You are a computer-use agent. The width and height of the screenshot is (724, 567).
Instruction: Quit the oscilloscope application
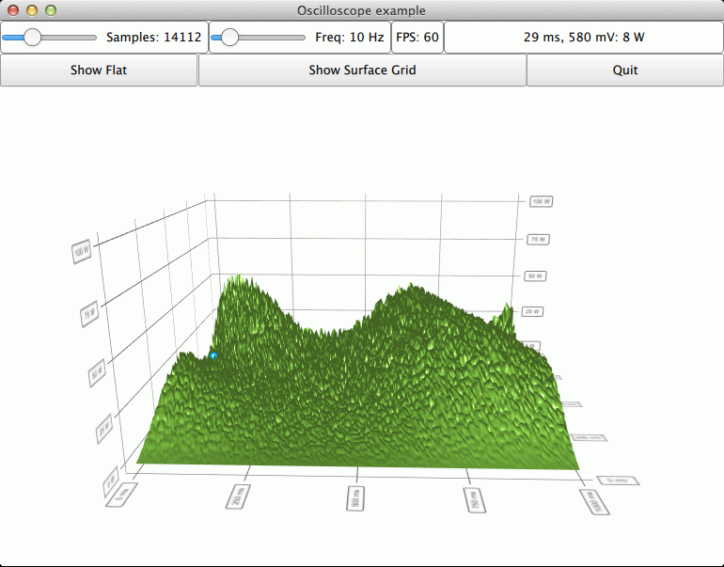pos(624,71)
